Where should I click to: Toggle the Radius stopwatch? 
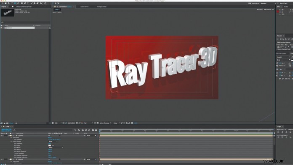tap(15, 149)
